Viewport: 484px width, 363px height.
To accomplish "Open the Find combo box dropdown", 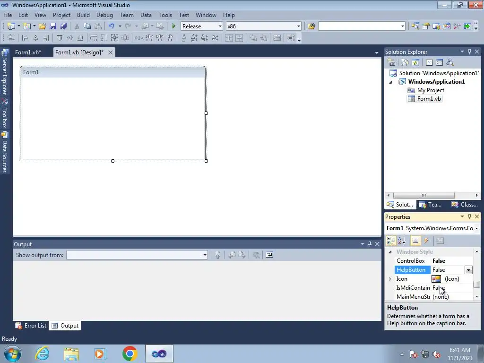I will [x=403, y=26].
